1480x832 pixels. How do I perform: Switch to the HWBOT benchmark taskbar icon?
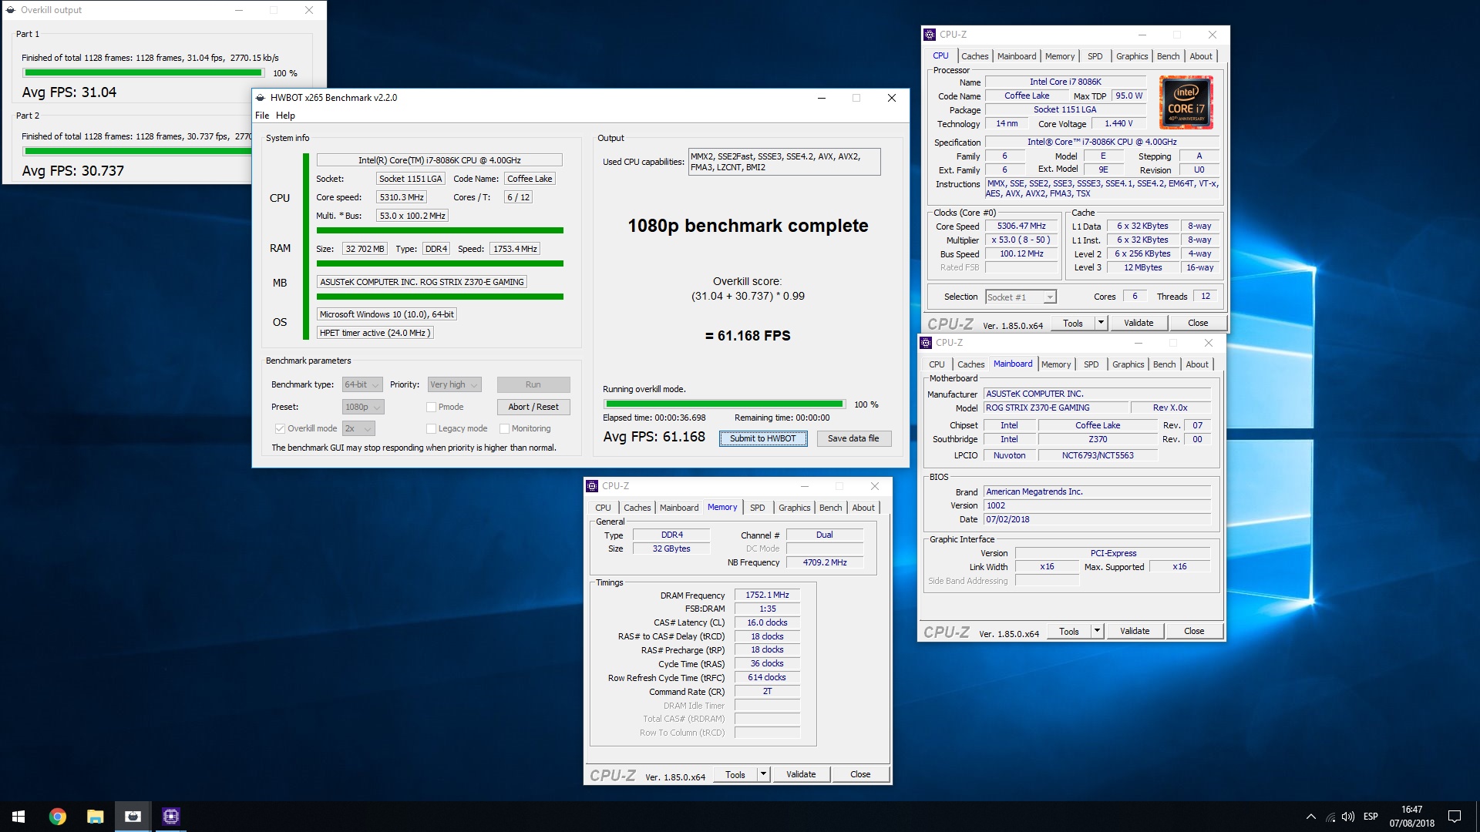pyautogui.click(x=133, y=817)
